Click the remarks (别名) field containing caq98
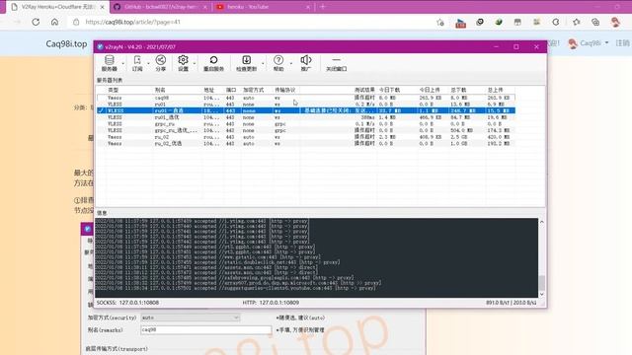The width and height of the screenshot is (632, 355). click(206, 329)
